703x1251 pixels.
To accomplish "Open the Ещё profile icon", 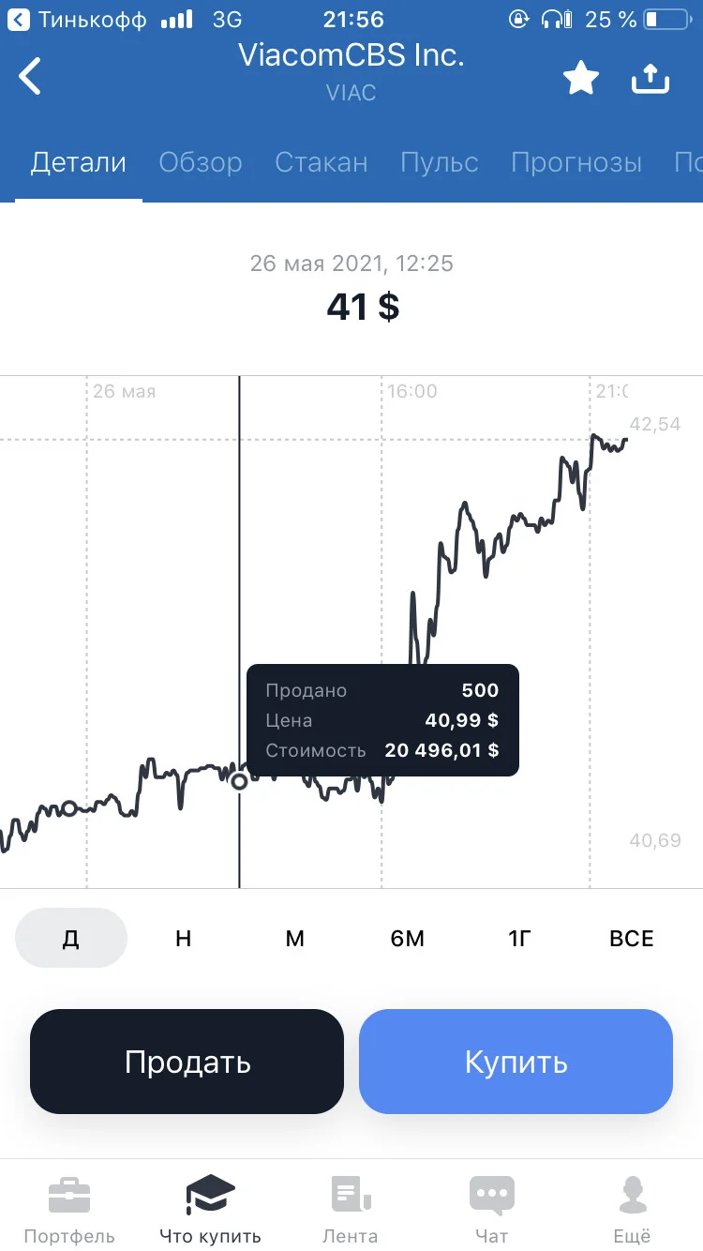I will coord(633,1196).
